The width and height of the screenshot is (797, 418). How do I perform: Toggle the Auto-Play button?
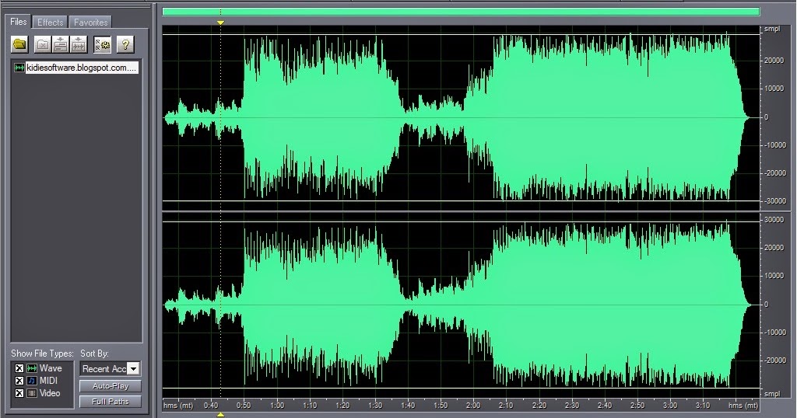pyautogui.click(x=111, y=386)
